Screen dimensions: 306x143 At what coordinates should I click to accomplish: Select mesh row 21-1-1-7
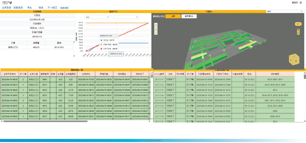click(x=224, y=111)
